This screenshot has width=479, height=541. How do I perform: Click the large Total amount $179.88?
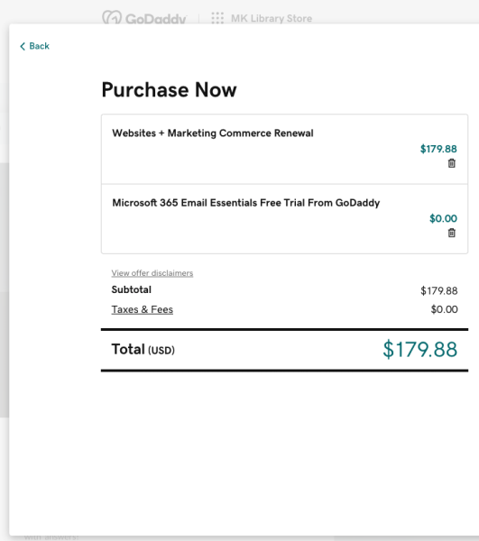point(420,350)
